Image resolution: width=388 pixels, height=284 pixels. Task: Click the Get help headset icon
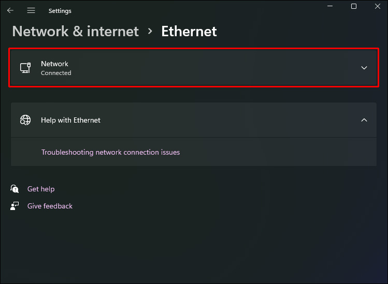[x=15, y=189]
